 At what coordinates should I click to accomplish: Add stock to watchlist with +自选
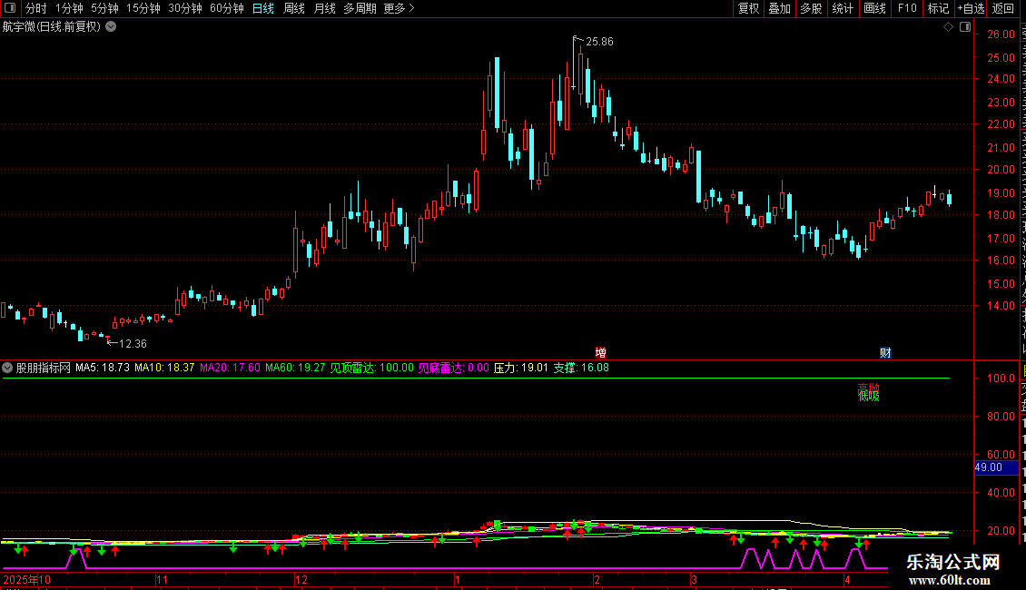click(971, 8)
